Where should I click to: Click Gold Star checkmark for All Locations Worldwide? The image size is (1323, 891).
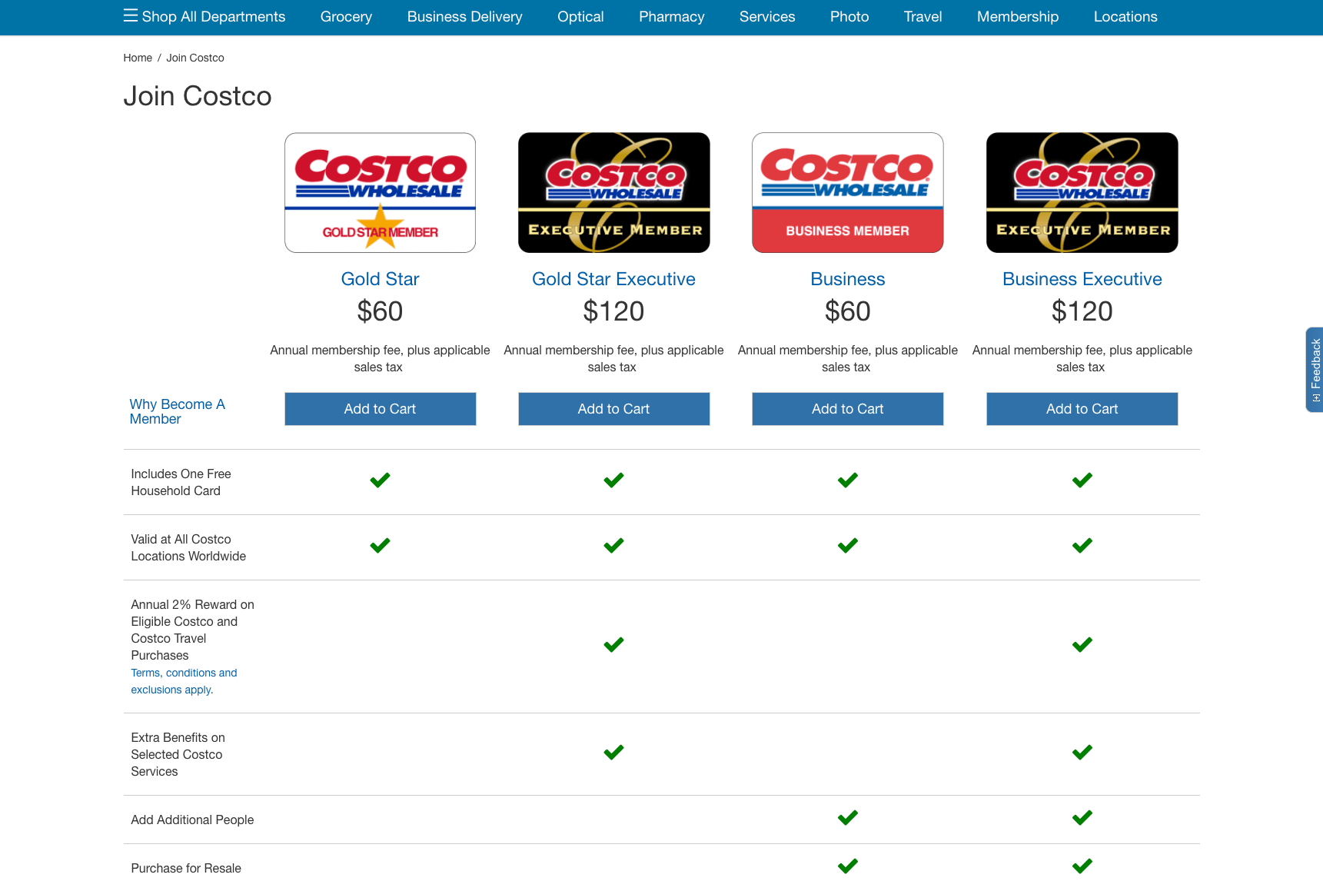pyautogui.click(x=380, y=546)
